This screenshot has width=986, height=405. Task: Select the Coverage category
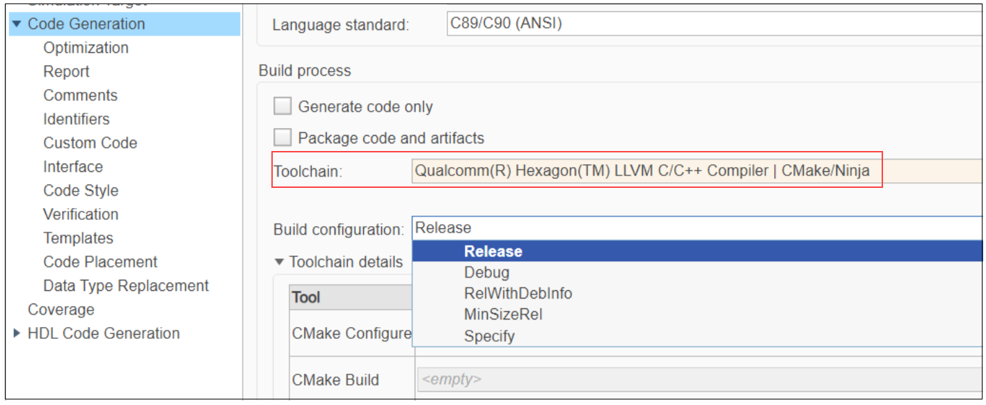[x=61, y=310]
